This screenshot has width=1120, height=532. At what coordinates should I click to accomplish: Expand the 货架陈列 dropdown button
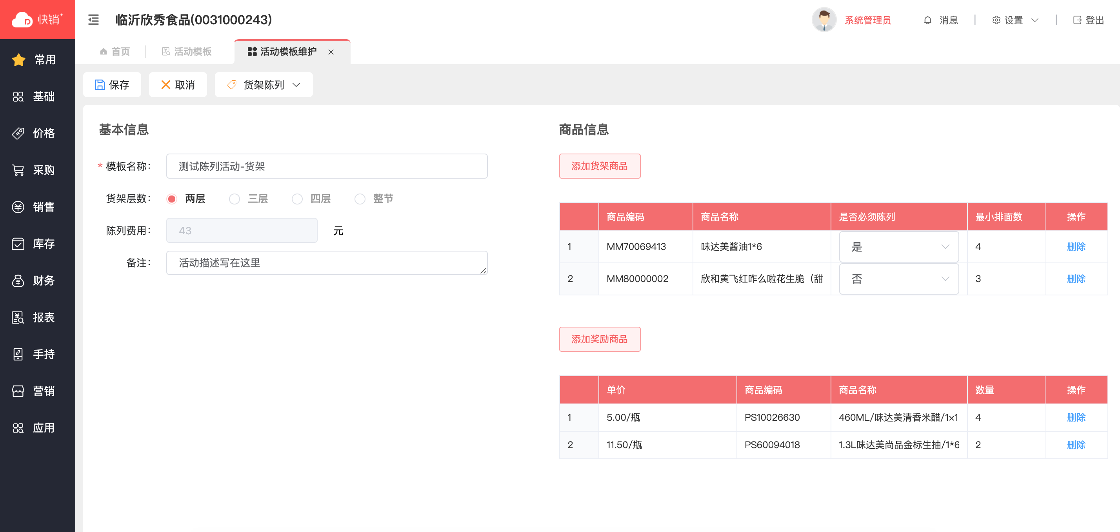pos(264,85)
